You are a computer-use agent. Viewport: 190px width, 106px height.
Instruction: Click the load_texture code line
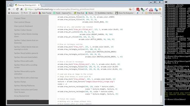pos(86,82)
